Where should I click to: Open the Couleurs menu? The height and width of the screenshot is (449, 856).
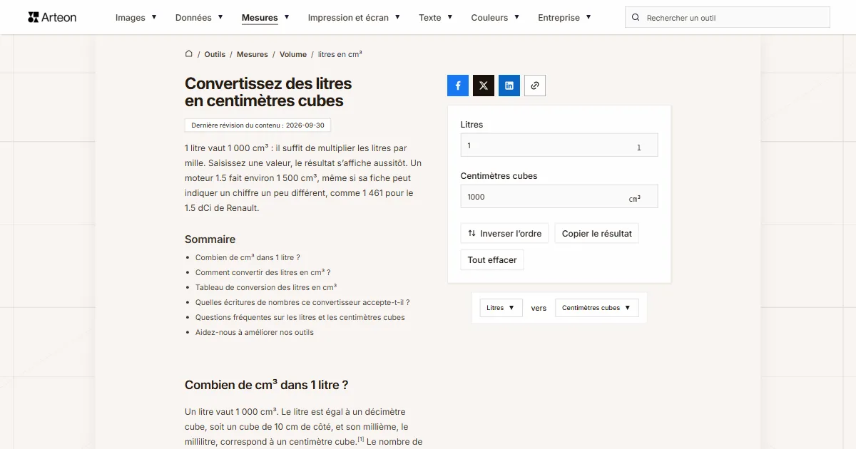point(495,17)
